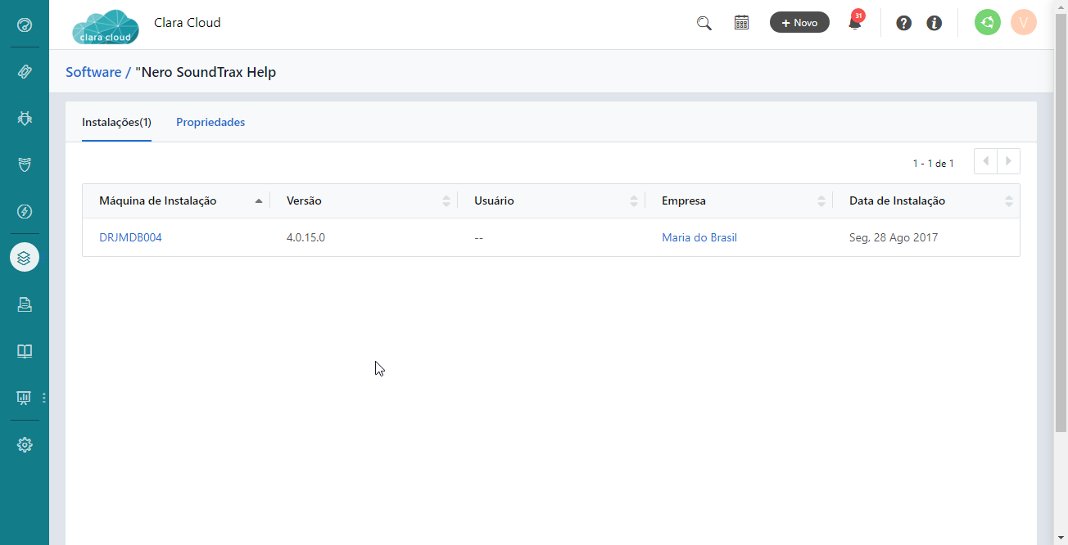This screenshot has width=1068, height=545.
Task: Open the presentation chart reports icon
Action: click(x=25, y=398)
